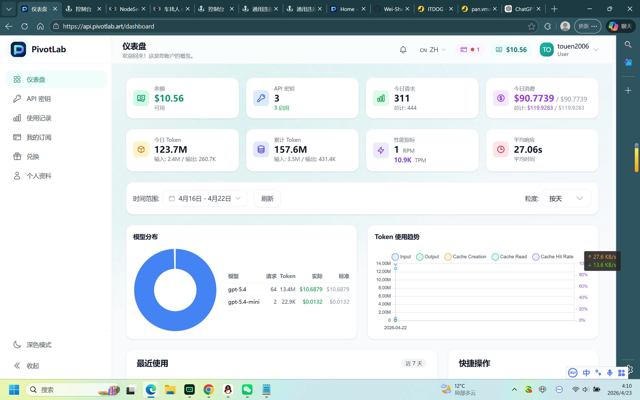Viewport: 640px width, 400px height.
Task: Click the Windows Start button
Action: [14, 389]
